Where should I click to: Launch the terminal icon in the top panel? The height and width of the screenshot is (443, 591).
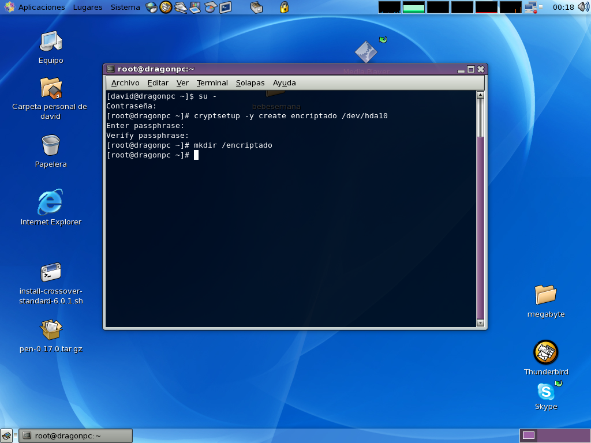click(225, 7)
